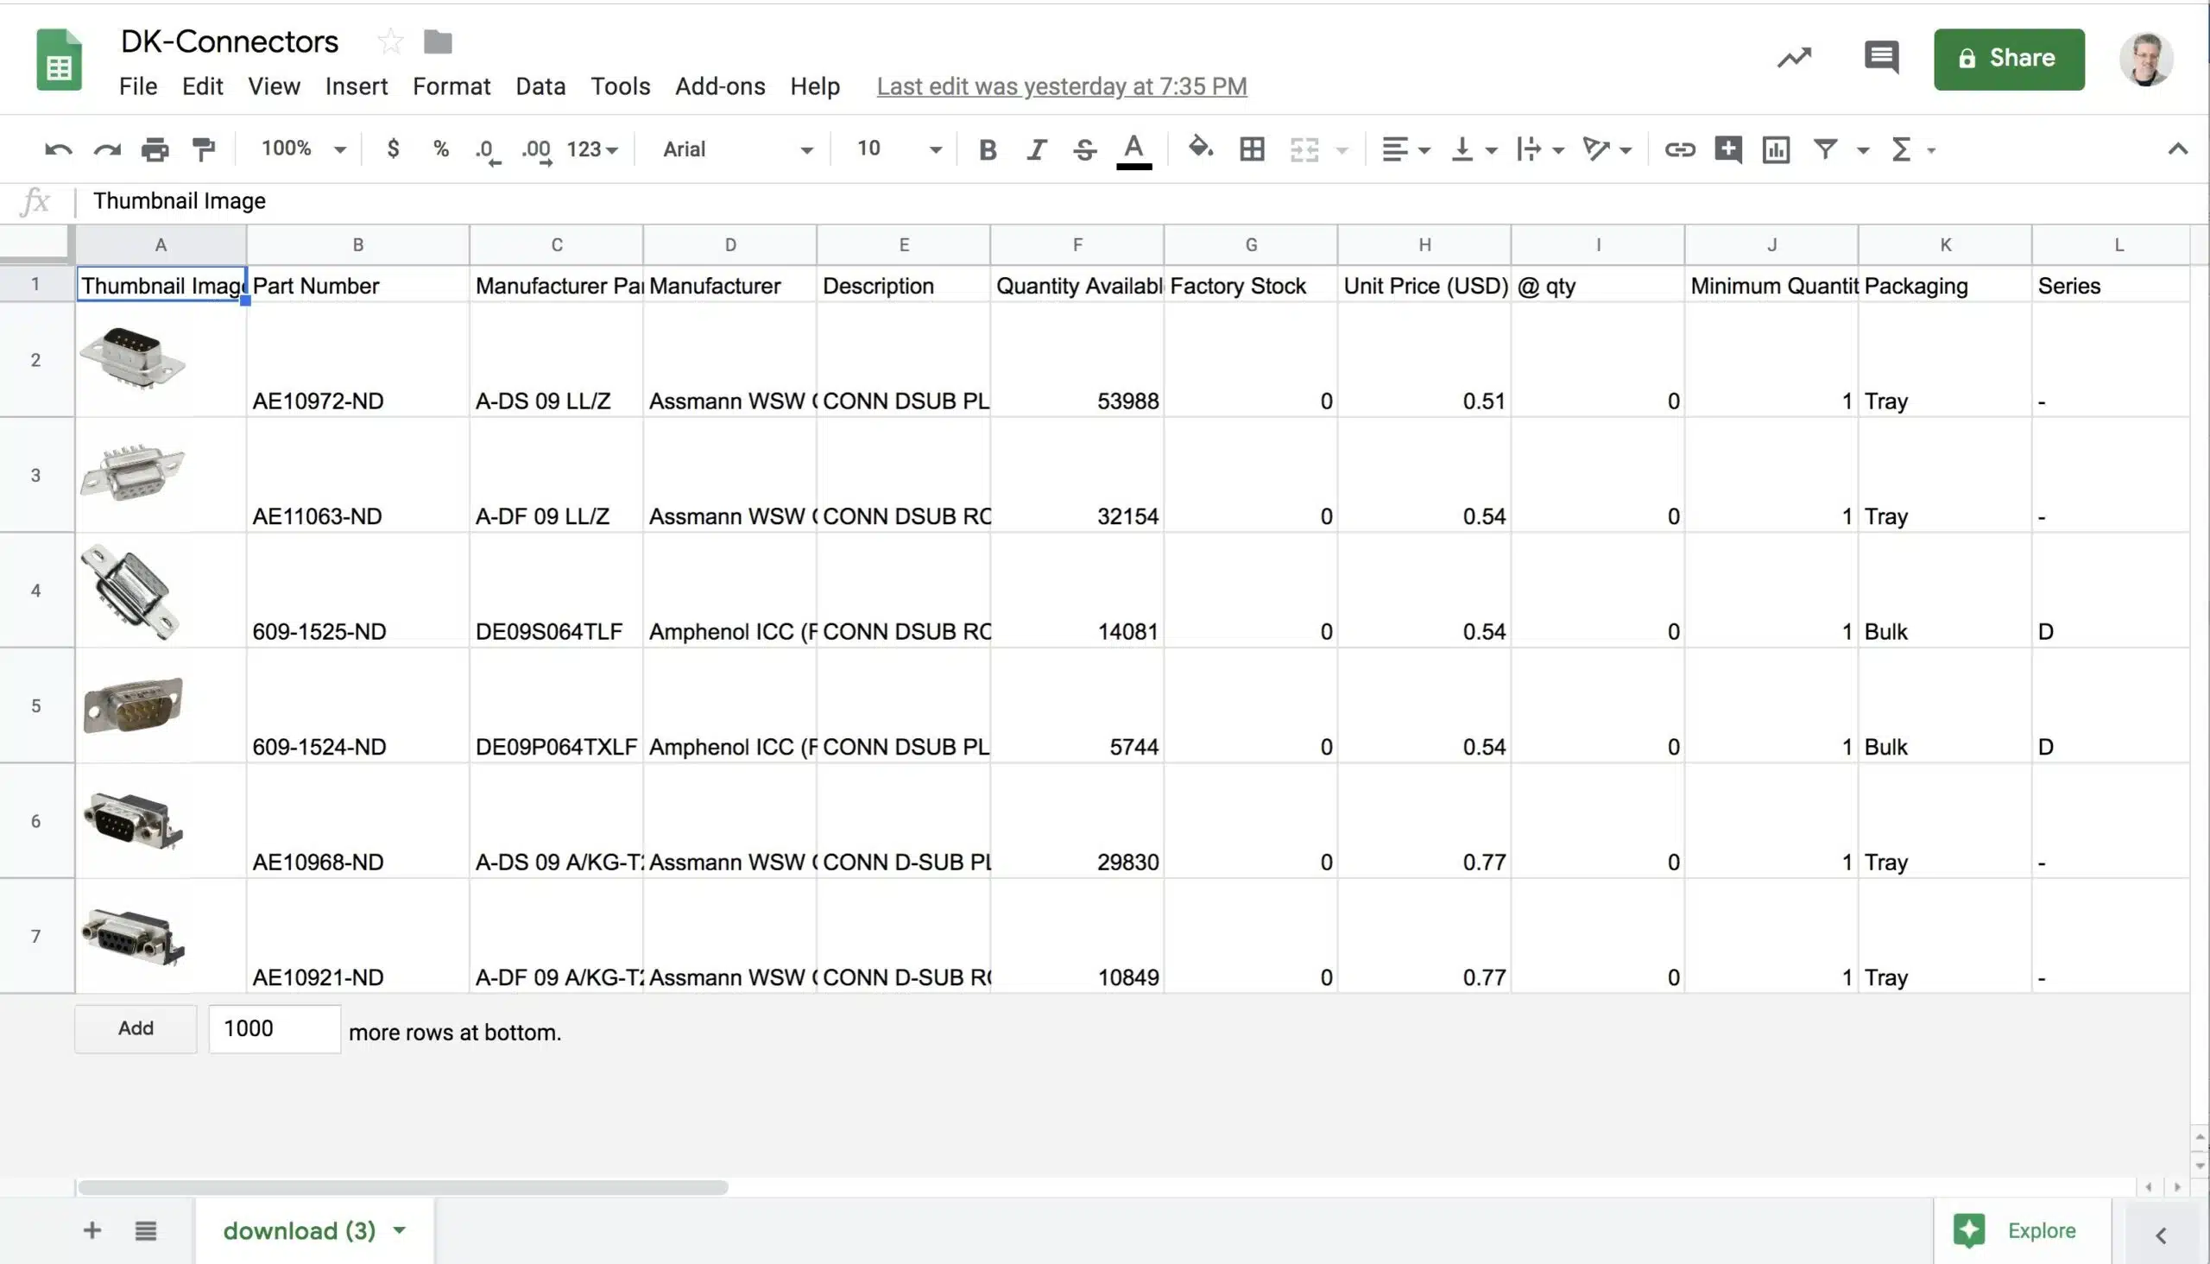Format as currency with the dollar icon
This screenshot has width=2210, height=1264.
pos(393,149)
